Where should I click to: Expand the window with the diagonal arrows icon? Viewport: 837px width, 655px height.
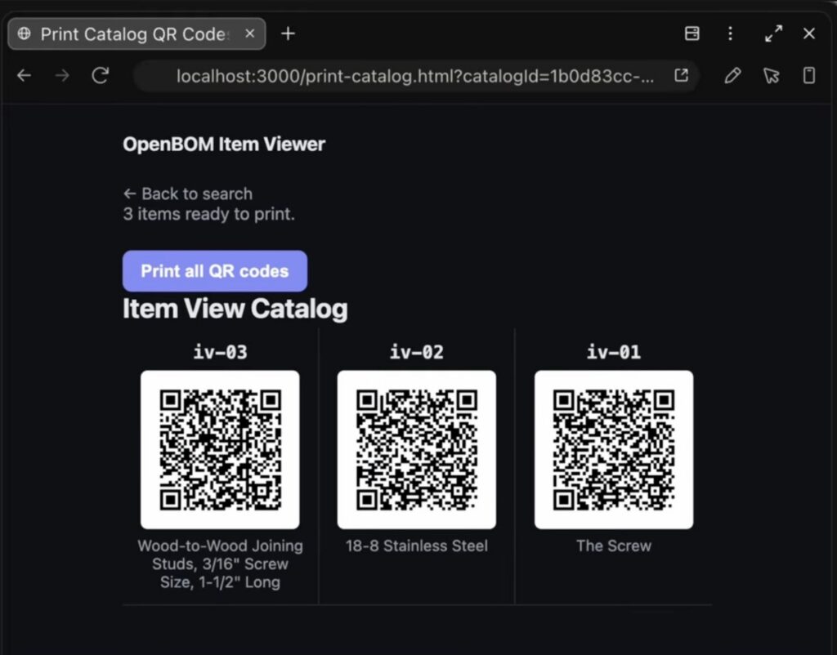click(x=773, y=33)
